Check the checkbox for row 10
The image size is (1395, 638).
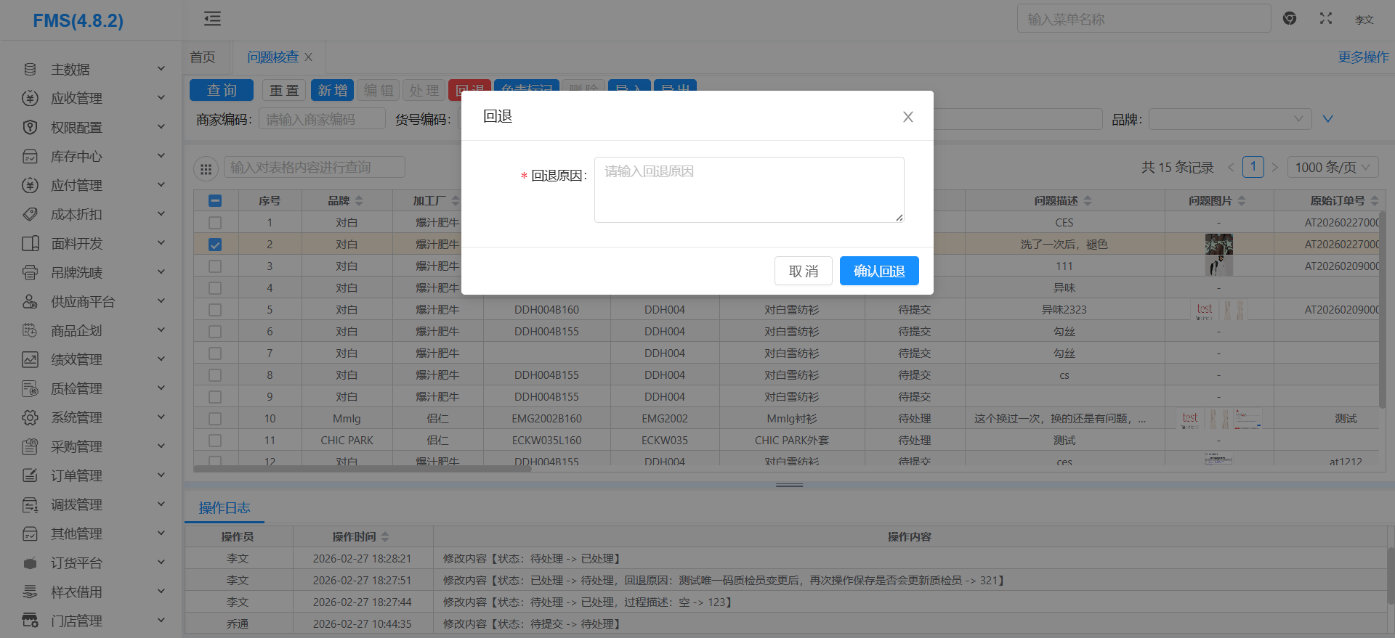pyautogui.click(x=215, y=419)
